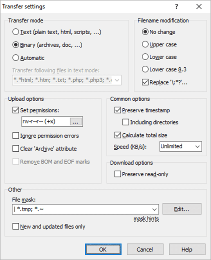Enable New and updated files only
The image size is (211, 260).
coord(16,227)
